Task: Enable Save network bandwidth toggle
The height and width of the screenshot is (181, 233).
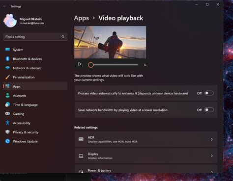Action: click(x=209, y=110)
